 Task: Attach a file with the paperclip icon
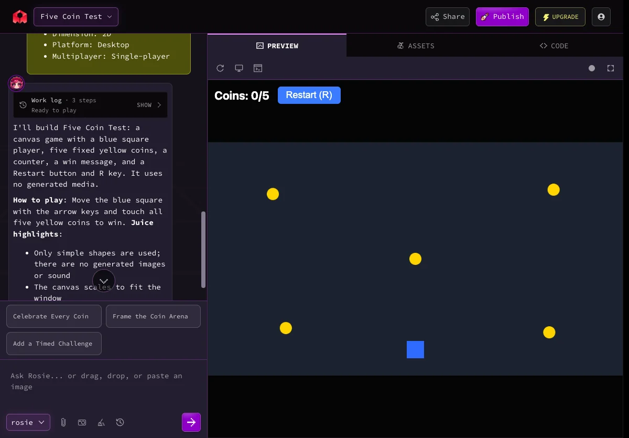tap(63, 422)
